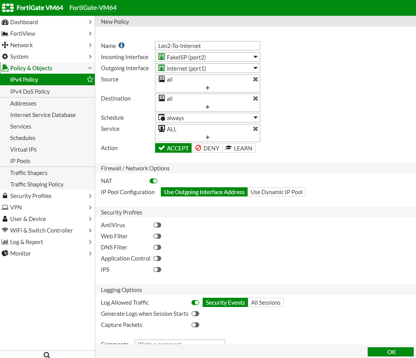Open the Outgoing Interface dropdown

208,68
